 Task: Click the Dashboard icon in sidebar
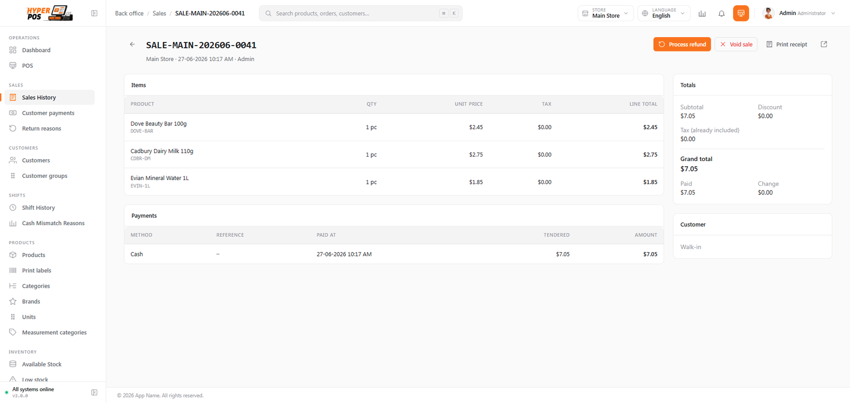tap(13, 50)
